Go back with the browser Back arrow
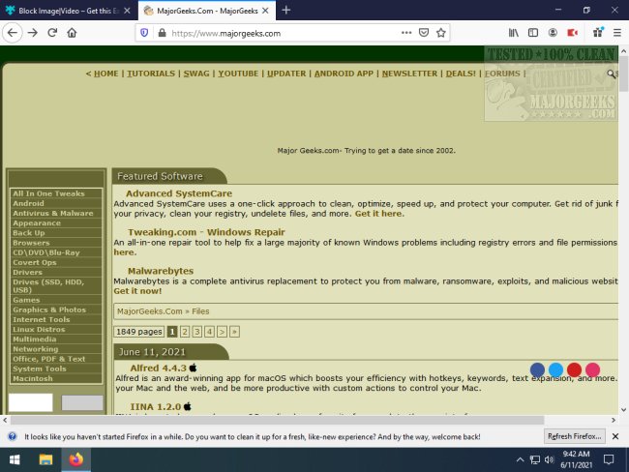This screenshot has height=472, width=629. pos(13,33)
